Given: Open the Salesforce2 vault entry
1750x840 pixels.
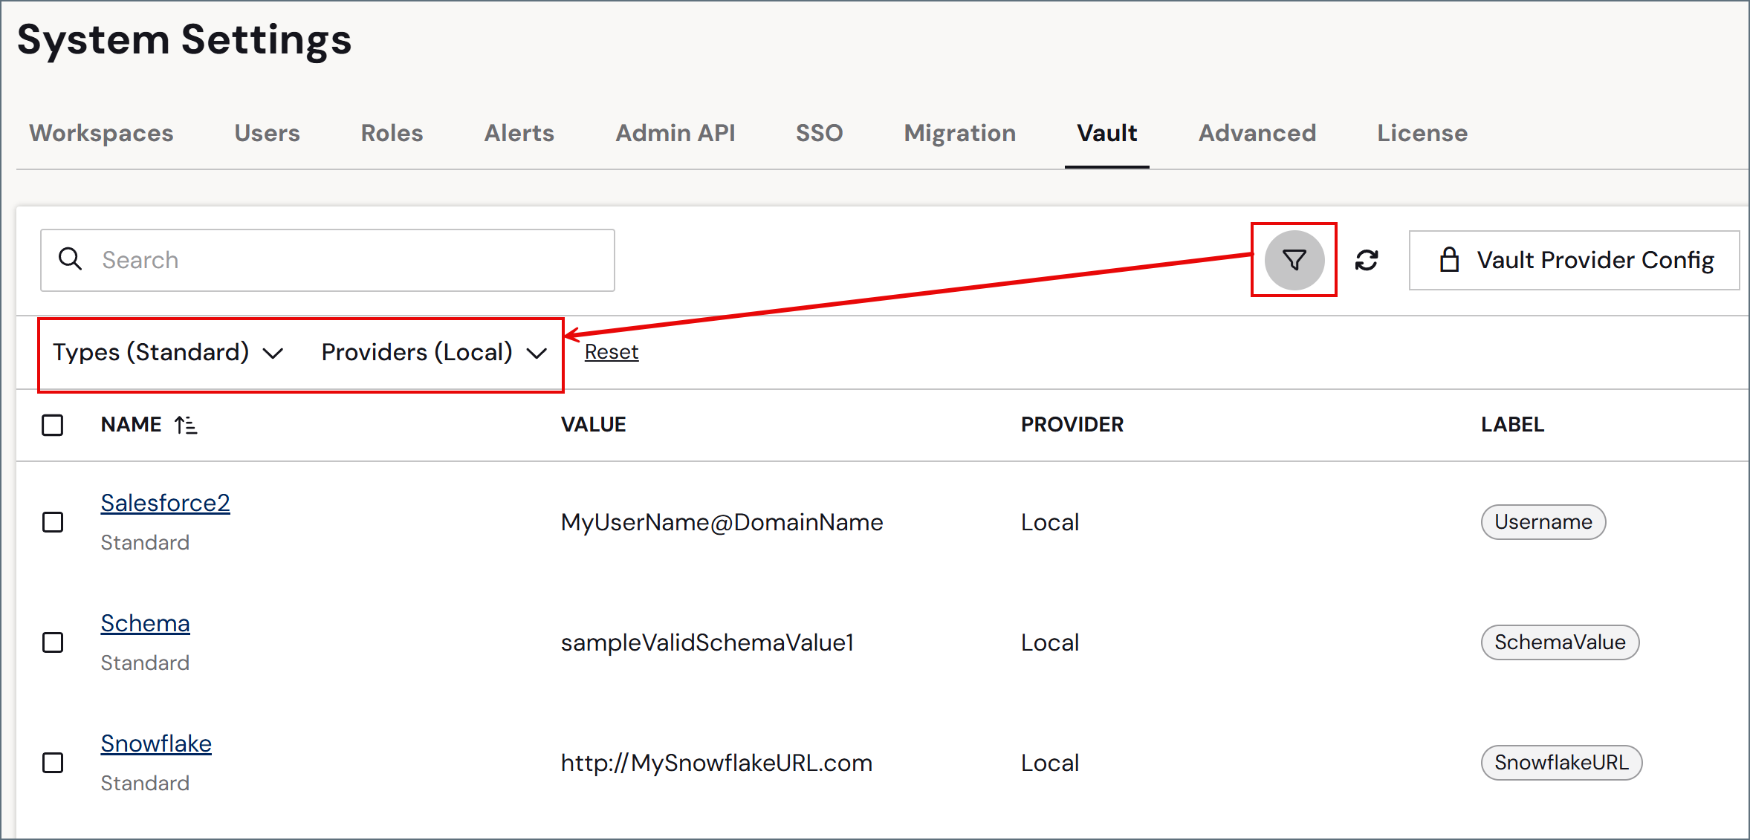Looking at the screenshot, I should pos(166,503).
